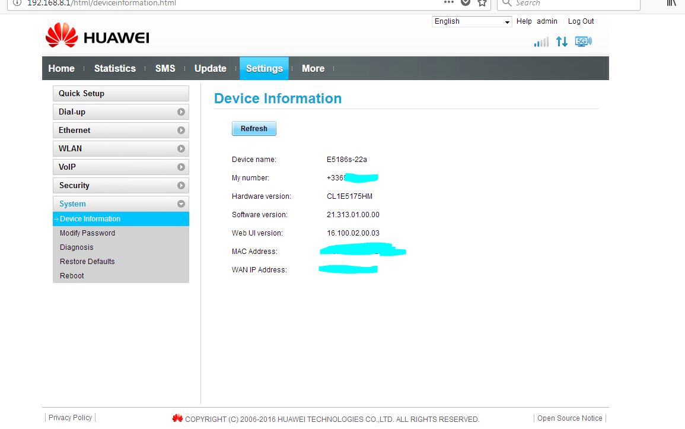
Task: Open Quick Setup in sidebar
Action: tap(121, 94)
